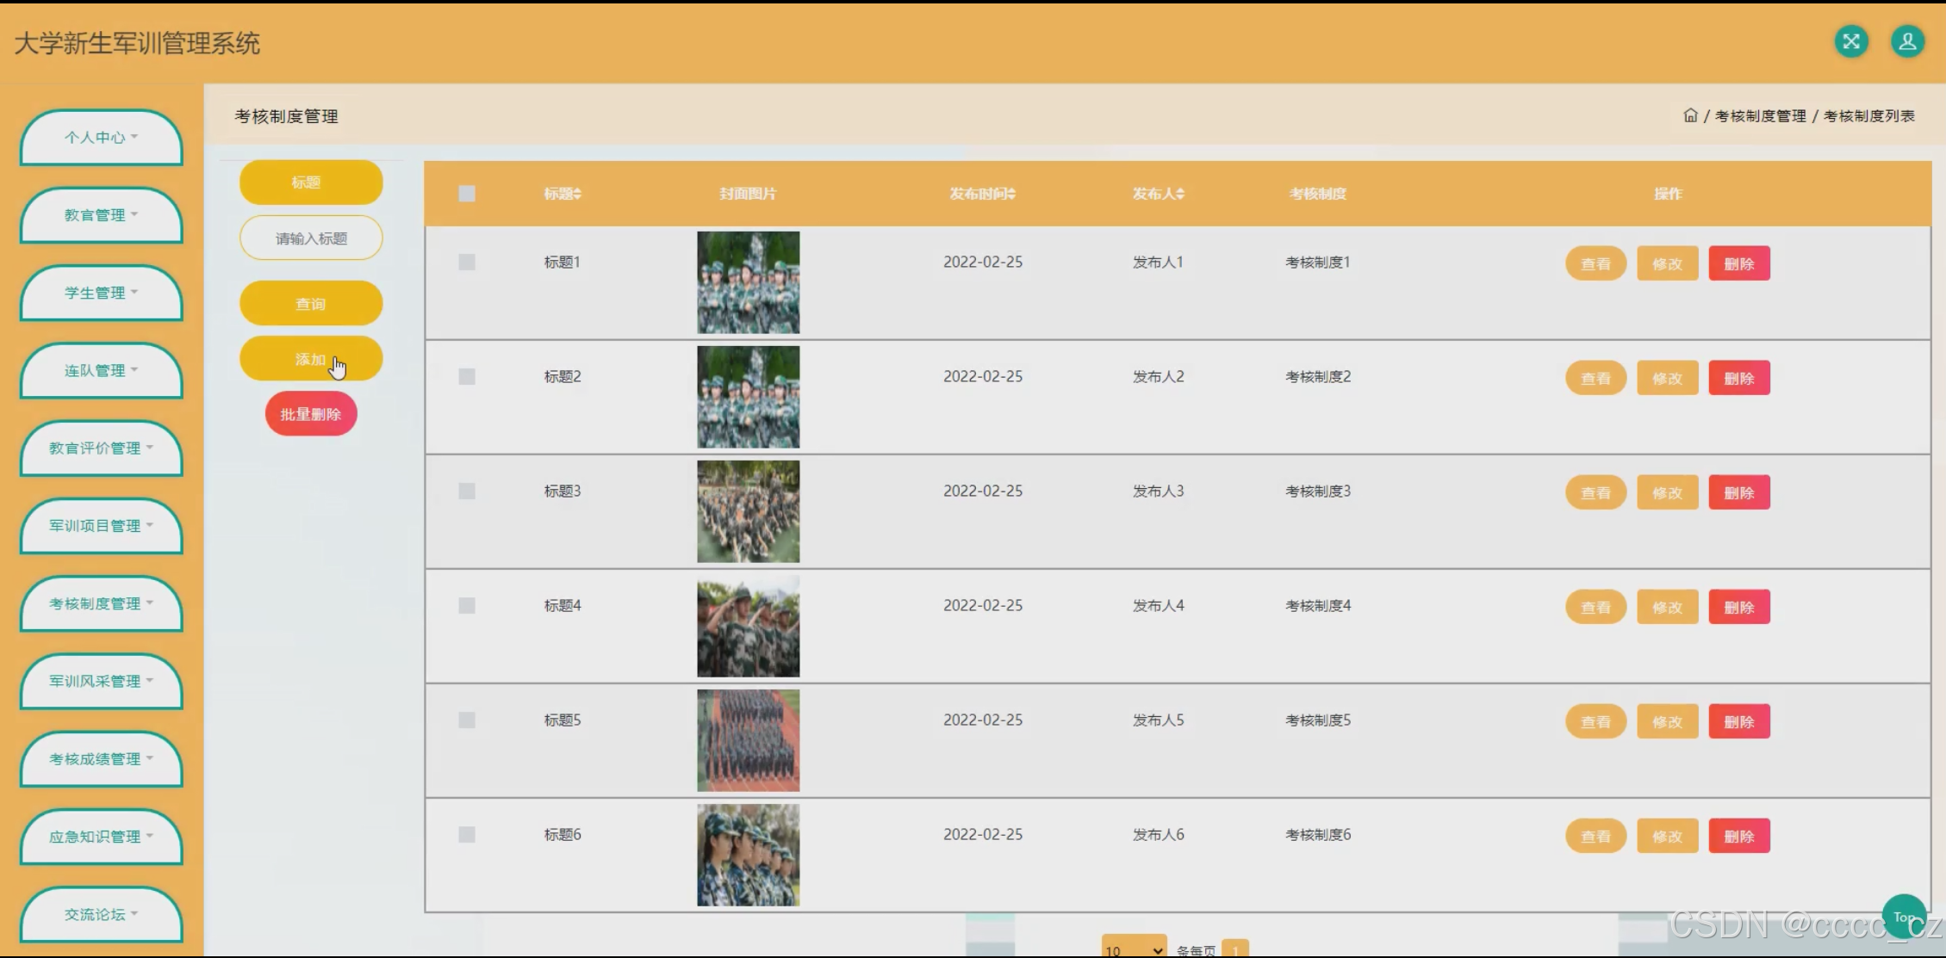Image resolution: width=1946 pixels, height=958 pixels.
Task: Sort table by 标题 column arrows
Action: (x=578, y=194)
